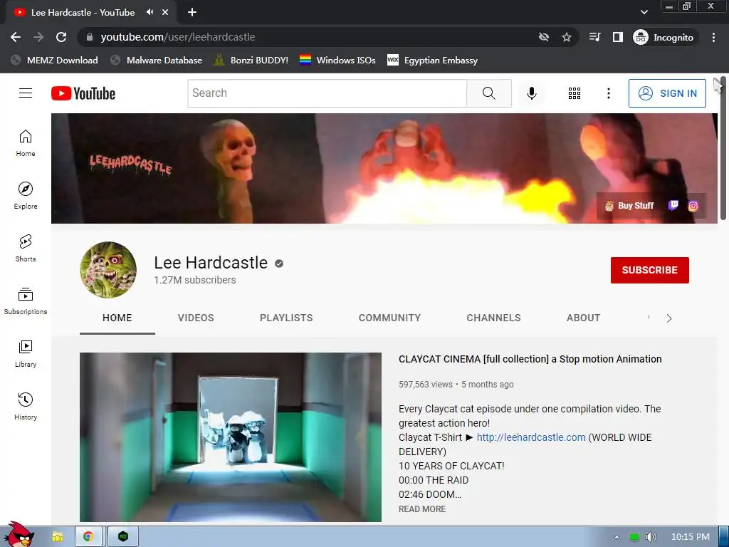Open Library in the sidebar
The image size is (729, 547).
click(x=26, y=353)
